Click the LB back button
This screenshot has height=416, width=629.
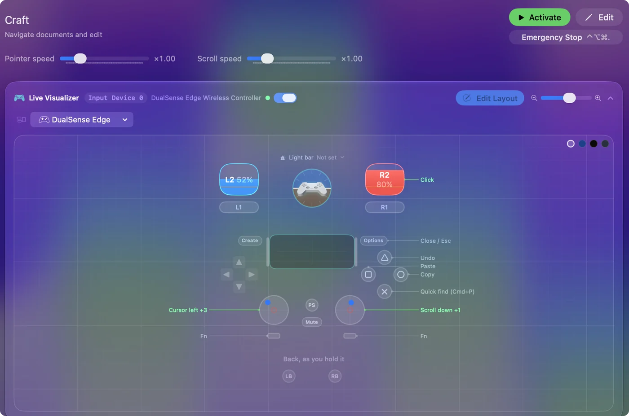pos(289,376)
